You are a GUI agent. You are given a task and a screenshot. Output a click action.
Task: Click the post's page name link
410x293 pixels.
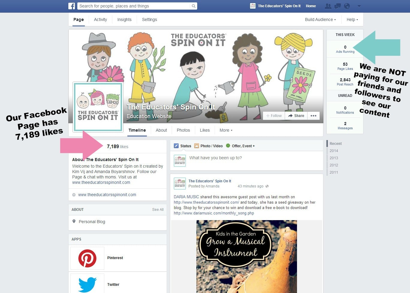point(210,181)
